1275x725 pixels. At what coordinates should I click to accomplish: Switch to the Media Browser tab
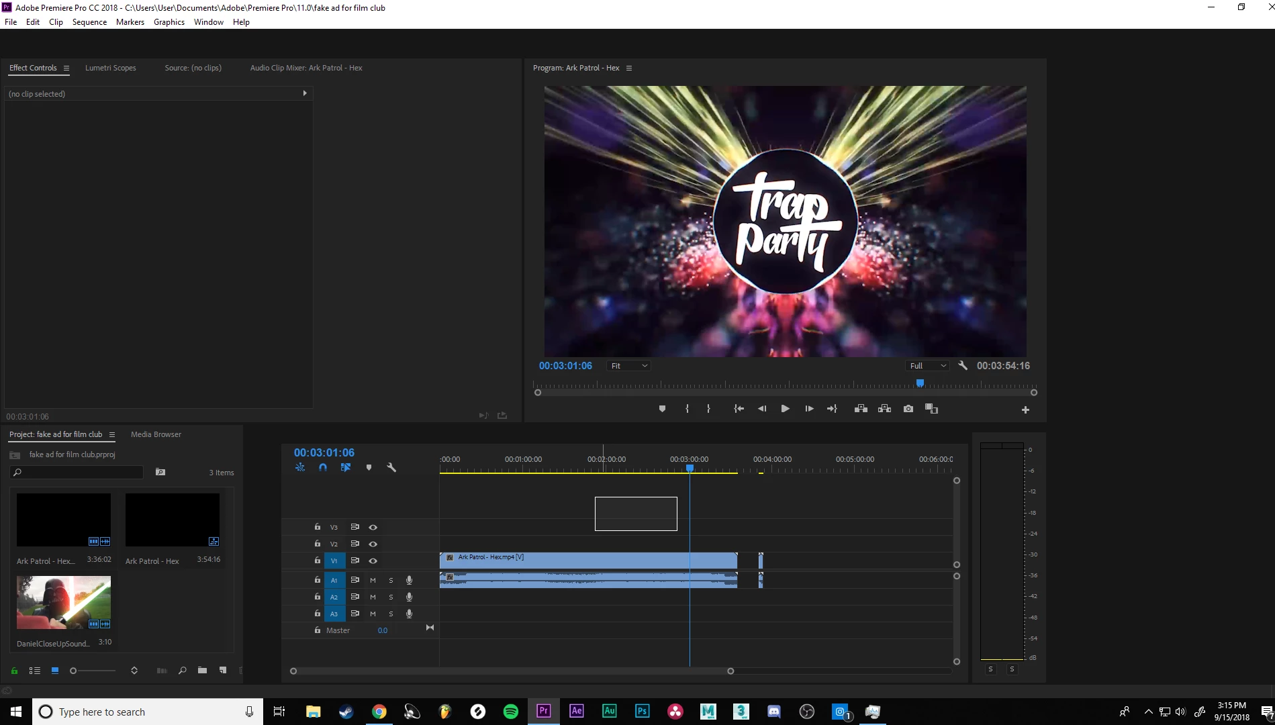tap(156, 434)
